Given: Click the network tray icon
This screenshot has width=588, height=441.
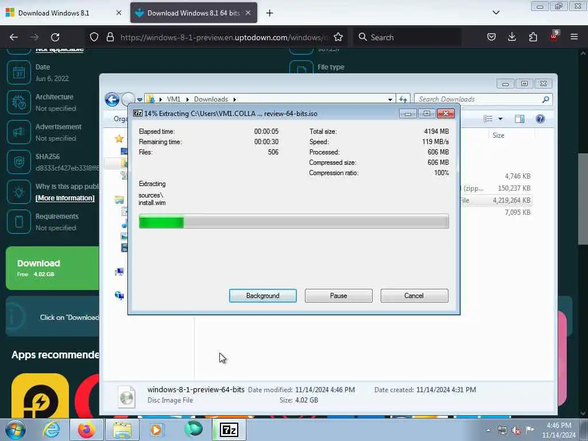Looking at the screenshot, I should (x=502, y=431).
